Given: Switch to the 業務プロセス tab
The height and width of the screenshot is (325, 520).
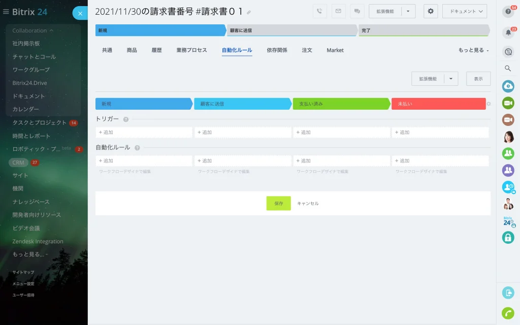Looking at the screenshot, I should [191, 50].
